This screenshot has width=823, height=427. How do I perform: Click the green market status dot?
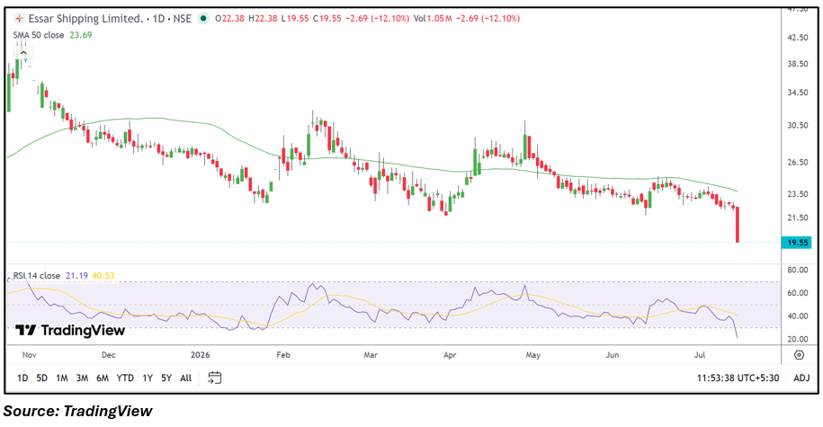pos(203,19)
